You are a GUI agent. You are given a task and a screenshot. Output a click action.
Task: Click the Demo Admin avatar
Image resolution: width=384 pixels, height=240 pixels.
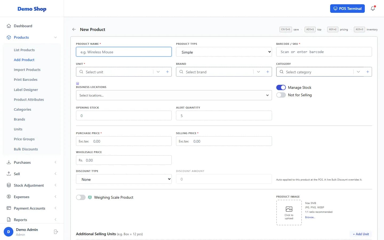point(9,232)
